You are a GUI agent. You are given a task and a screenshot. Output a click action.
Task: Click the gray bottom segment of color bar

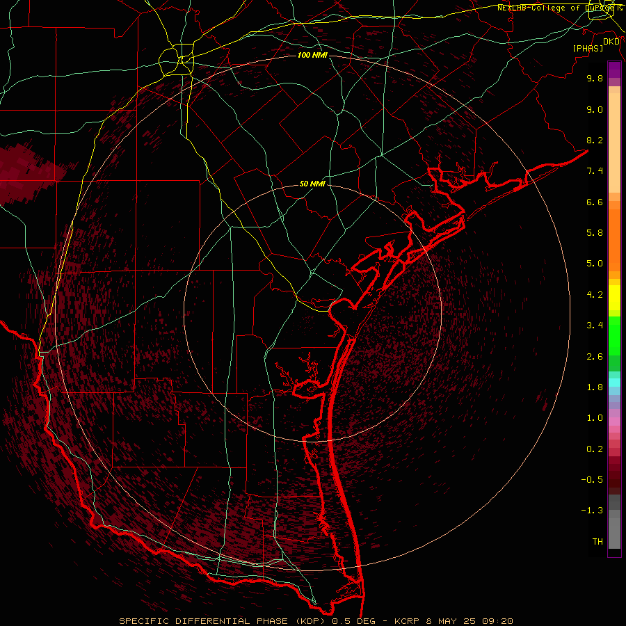tap(614, 529)
